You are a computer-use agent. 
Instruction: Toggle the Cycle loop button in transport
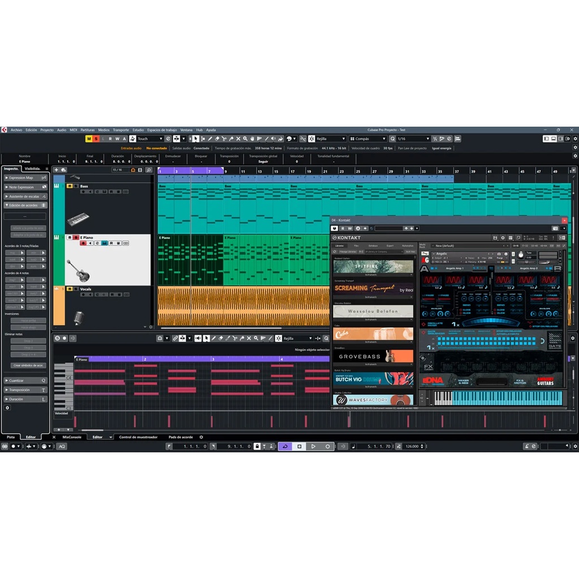pos(285,447)
